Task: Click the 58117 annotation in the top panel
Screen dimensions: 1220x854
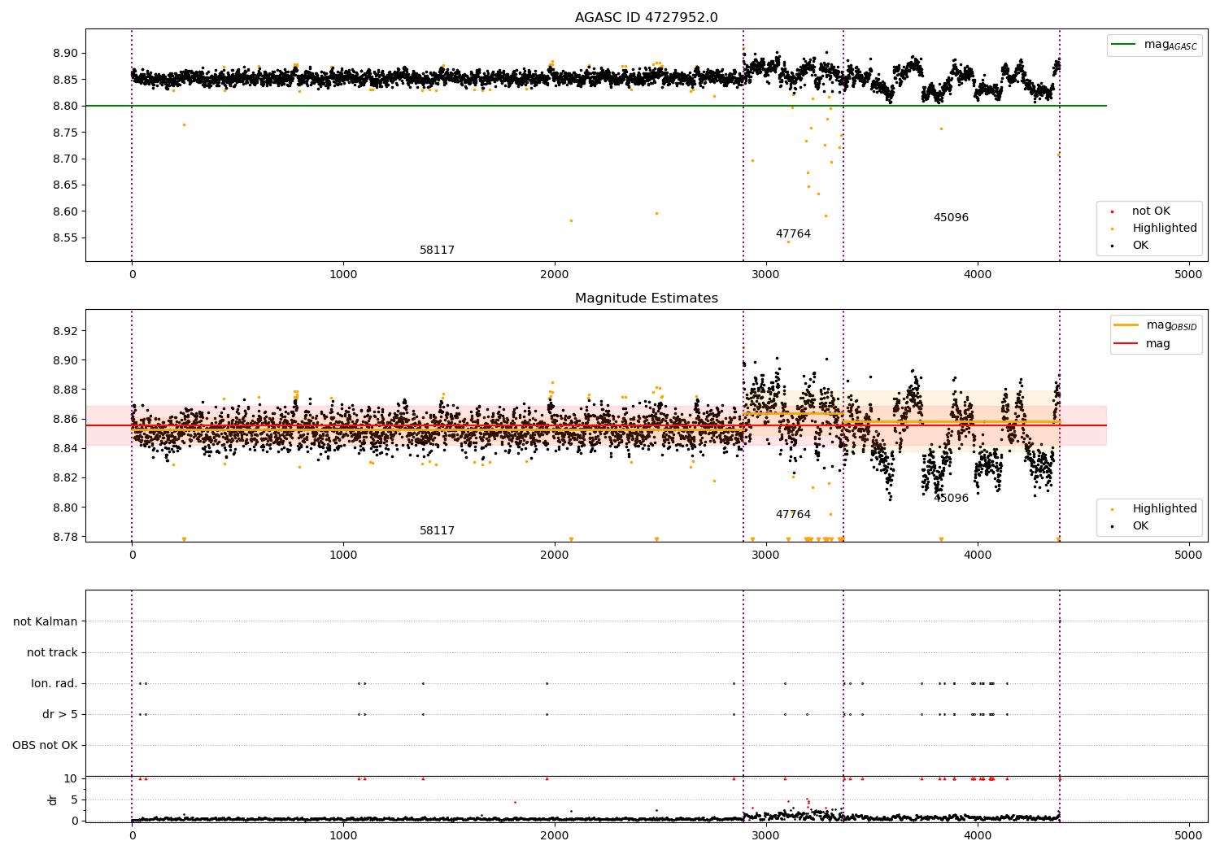Action: [437, 251]
